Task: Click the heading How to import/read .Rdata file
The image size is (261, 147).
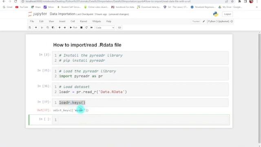Action: [x=87, y=45]
